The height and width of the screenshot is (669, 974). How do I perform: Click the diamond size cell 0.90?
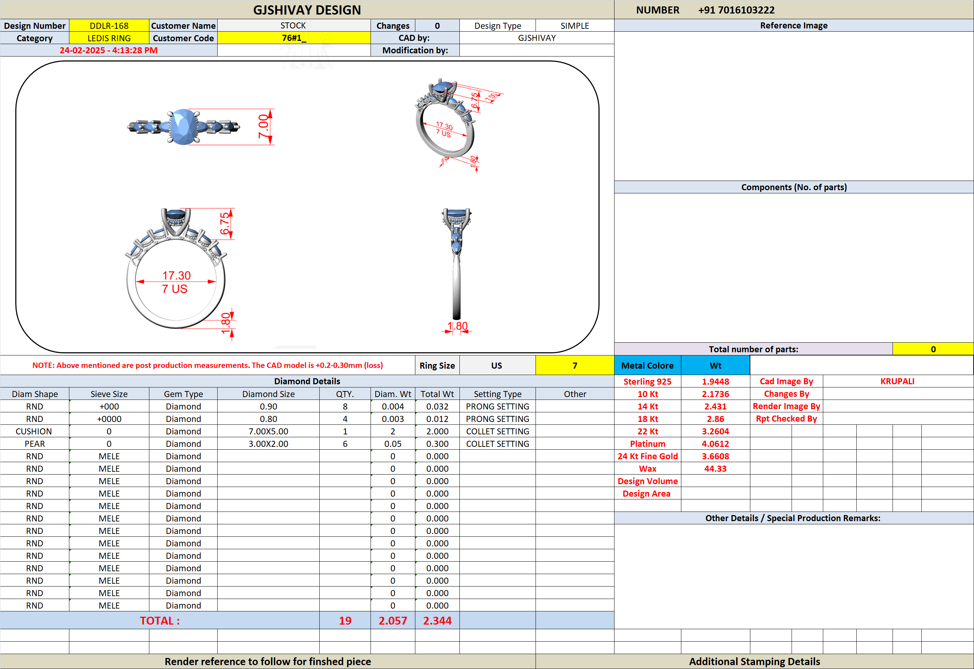(268, 407)
